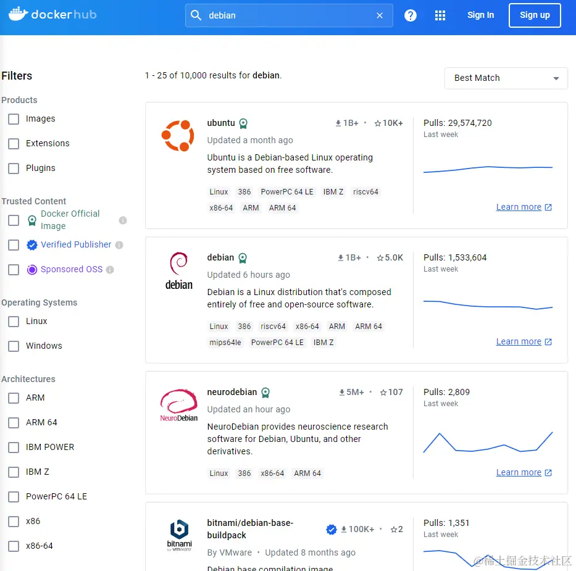Viewport: 576px width, 571px height.
Task: Click the Docker Official Image filter badge icon
Action: point(32,220)
